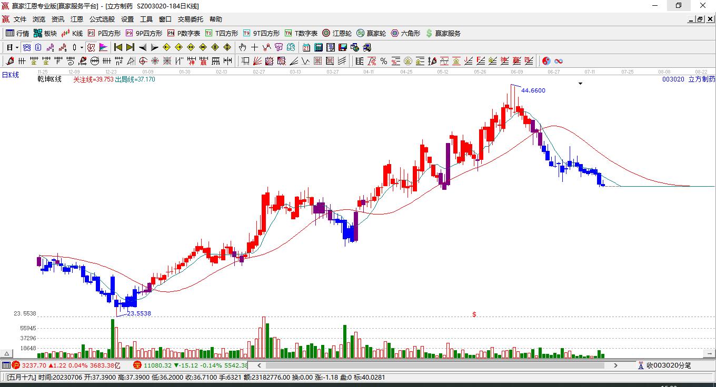The width and height of the screenshot is (716, 387).
Task: Open the P数字表 tool
Action: pos(184,33)
